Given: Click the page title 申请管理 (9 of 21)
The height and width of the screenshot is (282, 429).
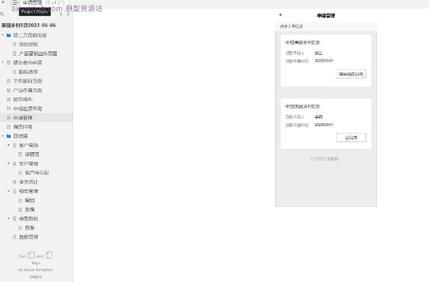Looking at the screenshot, I should [x=44, y=3].
